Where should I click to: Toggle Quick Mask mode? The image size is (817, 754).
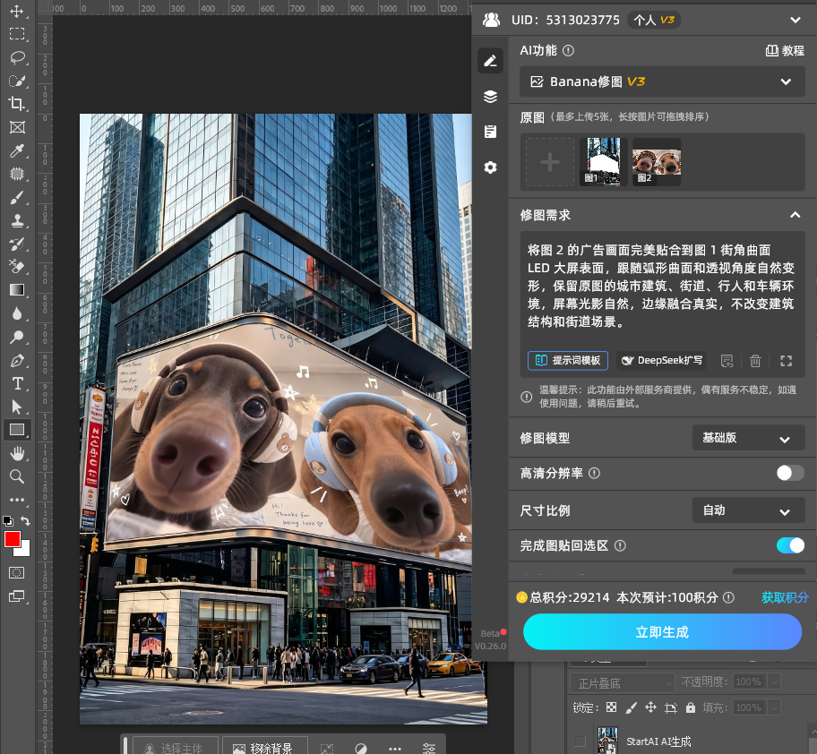pos(17,573)
